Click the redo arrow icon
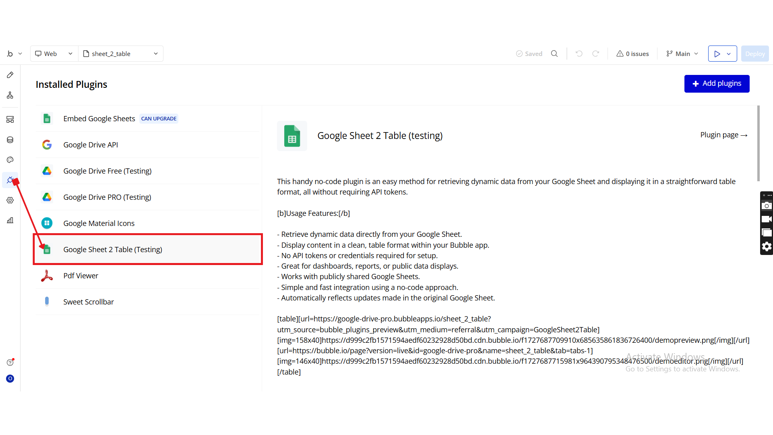Image resolution: width=773 pixels, height=435 pixels. tap(596, 54)
